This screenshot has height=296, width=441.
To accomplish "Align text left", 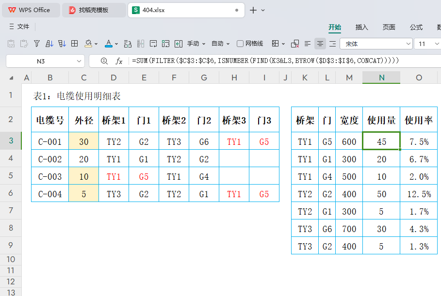I will (x=308, y=44).
